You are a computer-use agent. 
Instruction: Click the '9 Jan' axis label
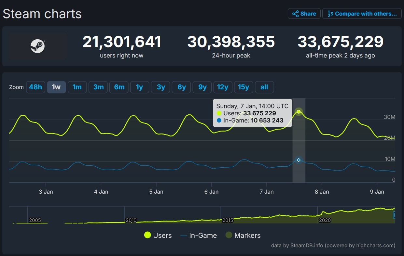377,192
